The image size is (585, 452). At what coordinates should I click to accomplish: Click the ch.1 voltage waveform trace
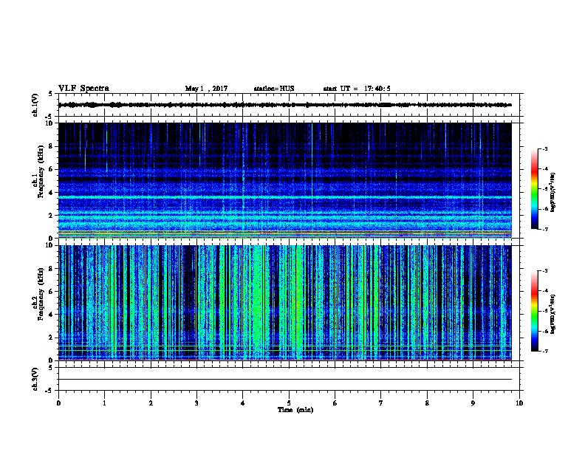coord(285,105)
